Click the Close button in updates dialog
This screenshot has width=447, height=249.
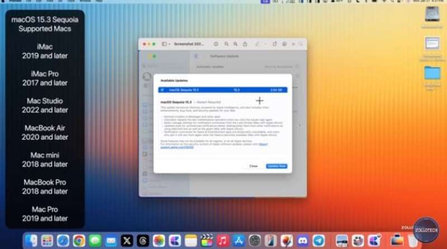point(254,166)
